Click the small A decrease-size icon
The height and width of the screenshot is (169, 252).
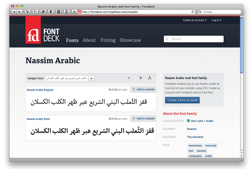tap(129, 78)
